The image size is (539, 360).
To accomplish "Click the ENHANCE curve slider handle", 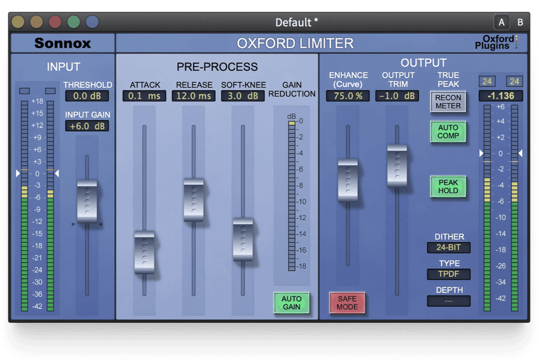I will (x=348, y=180).
